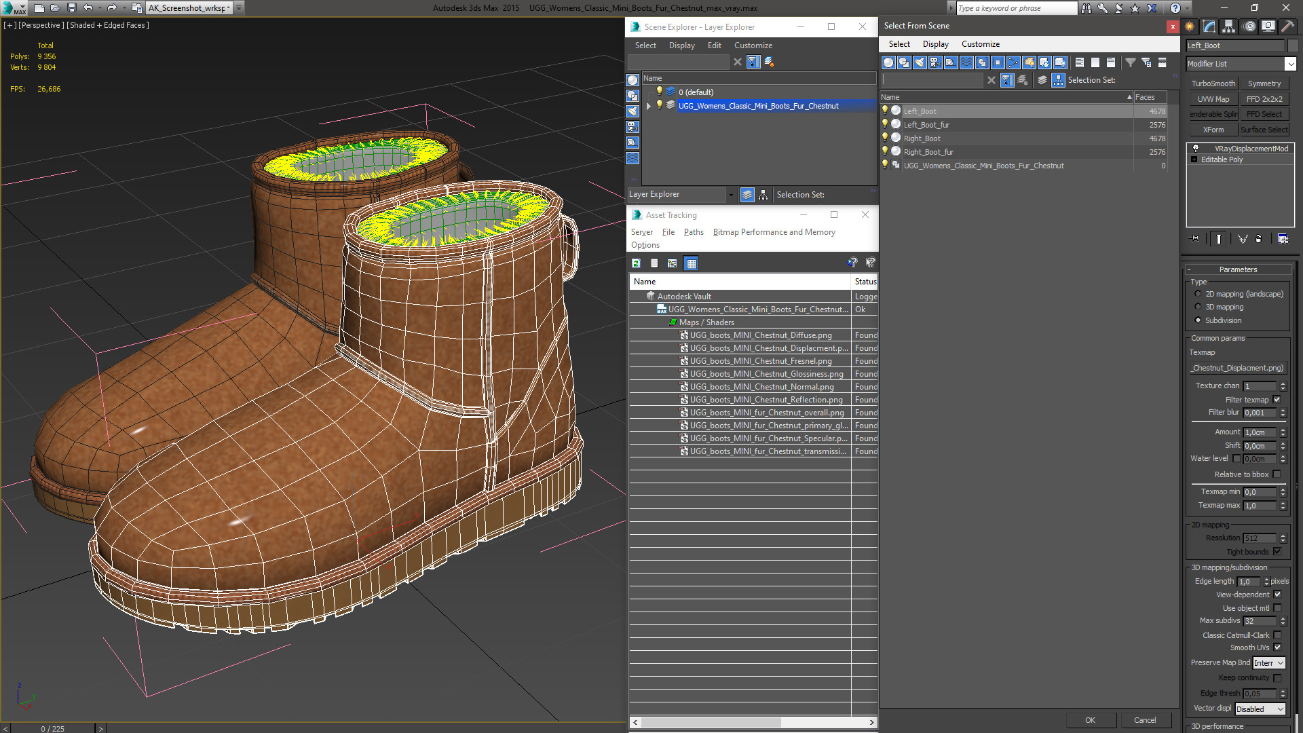
Task: Select Subdivision radio button
Action: 1198,320
